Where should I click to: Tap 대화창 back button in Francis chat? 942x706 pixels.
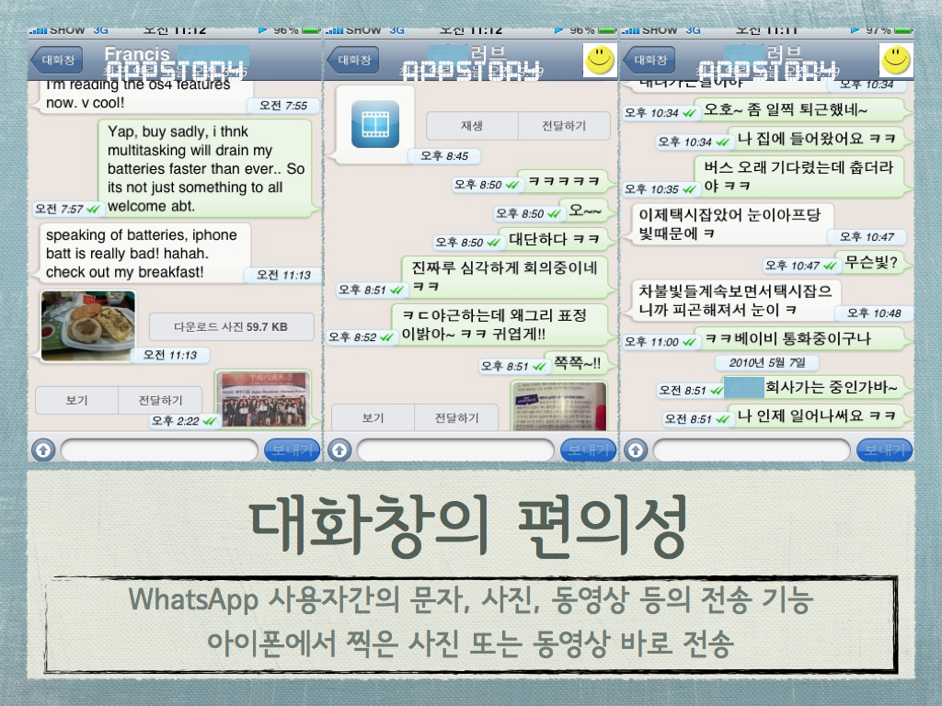[57, 60]
